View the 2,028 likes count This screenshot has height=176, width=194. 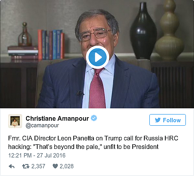(67, 166)
